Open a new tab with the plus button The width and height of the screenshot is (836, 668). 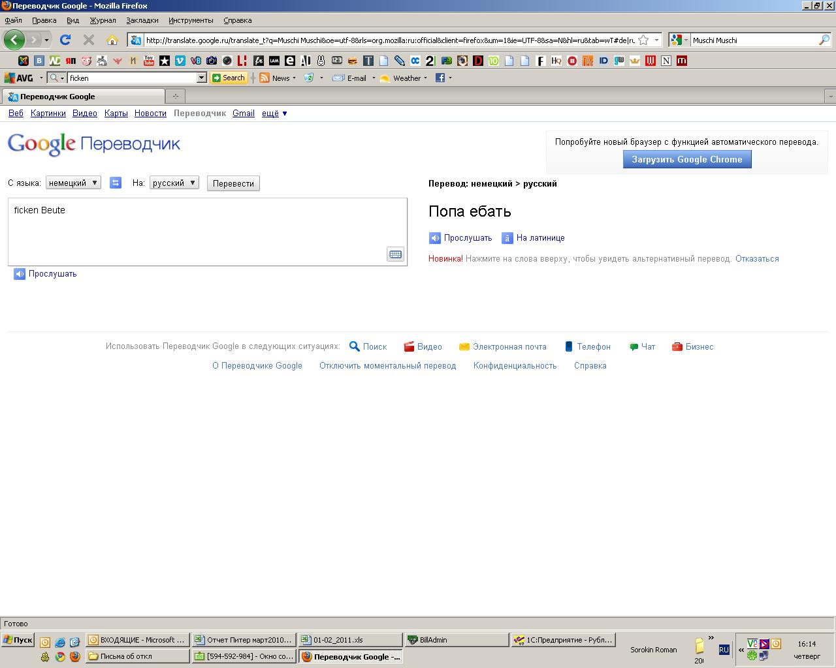tap(175, 97)
